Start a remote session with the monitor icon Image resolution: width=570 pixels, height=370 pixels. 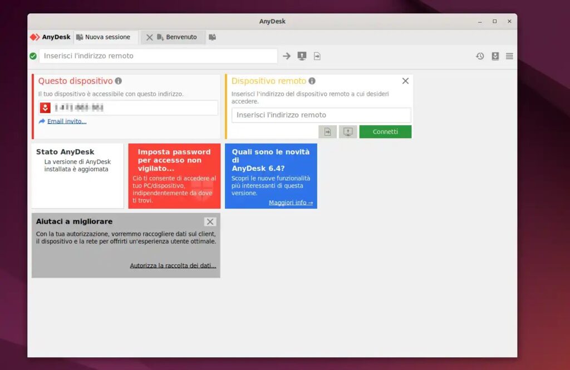tap(301, 56)
